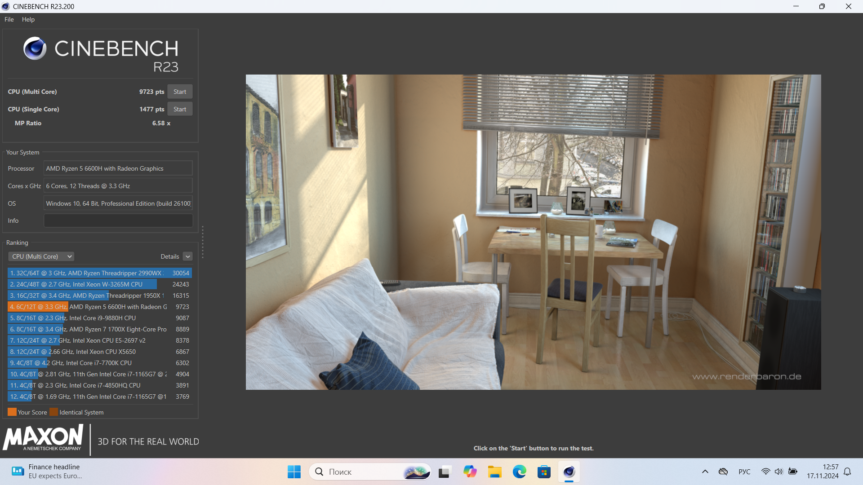Click the empty Info input field
This screenshot has height=485, width=863.
tap(118, 220)
